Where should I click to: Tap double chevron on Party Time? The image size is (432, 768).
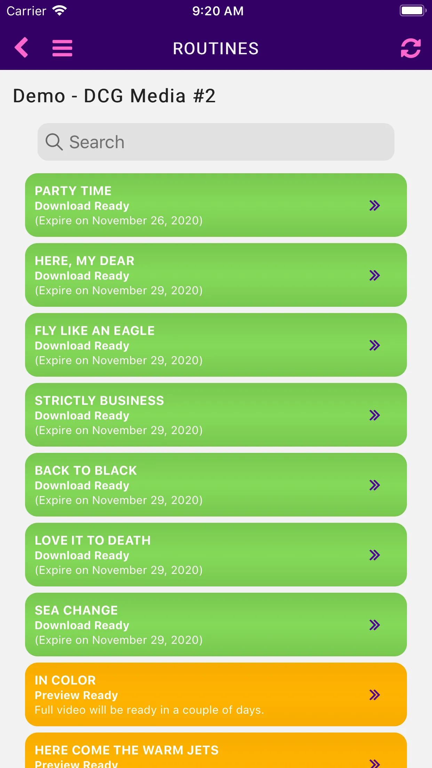click(375, 206)
